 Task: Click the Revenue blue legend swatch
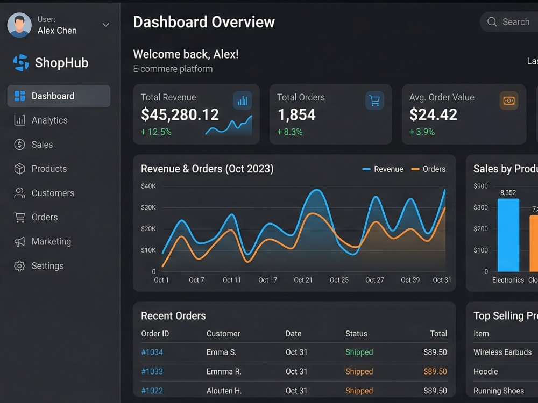pos(366,169)
